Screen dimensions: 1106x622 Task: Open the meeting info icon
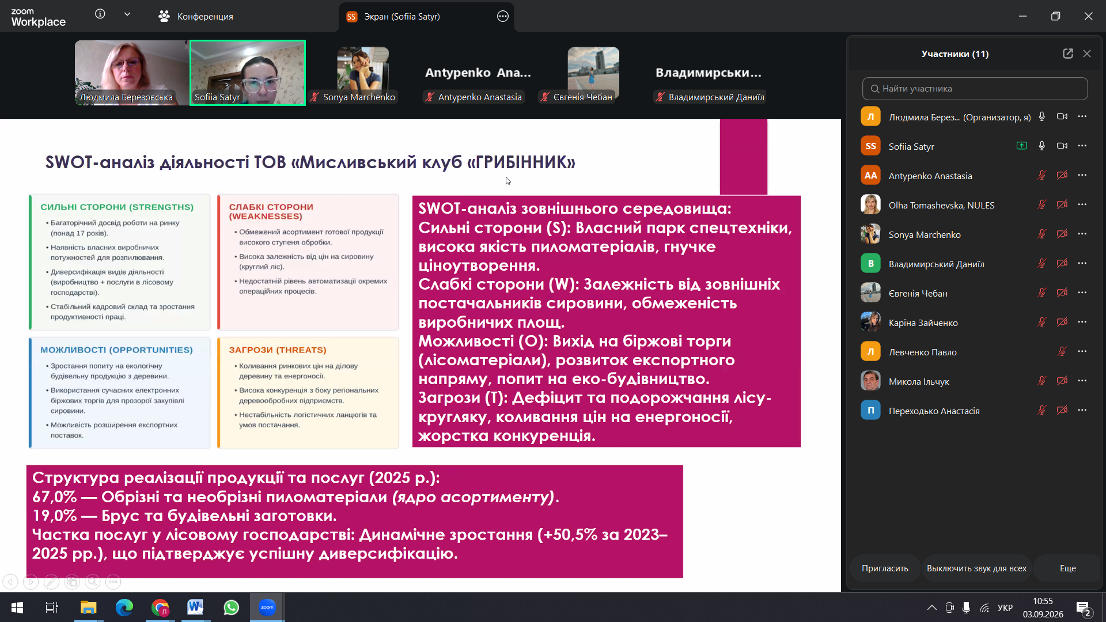coord(100,14)
